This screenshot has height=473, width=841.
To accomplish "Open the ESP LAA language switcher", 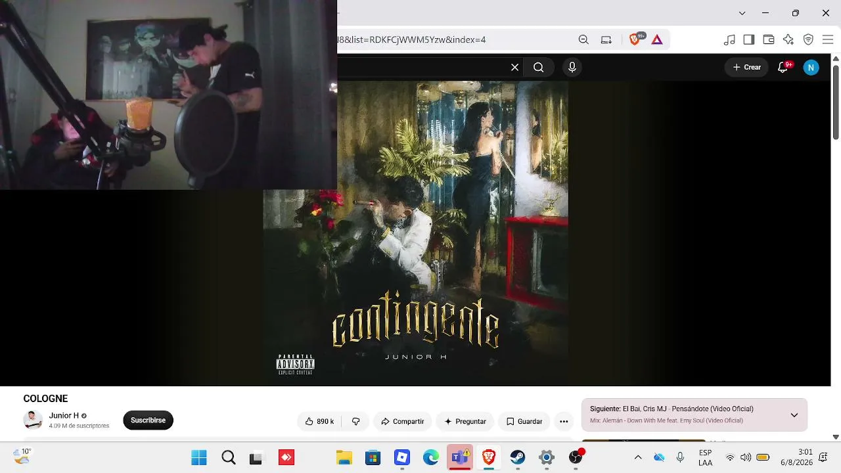I will [x=705, y=457].
